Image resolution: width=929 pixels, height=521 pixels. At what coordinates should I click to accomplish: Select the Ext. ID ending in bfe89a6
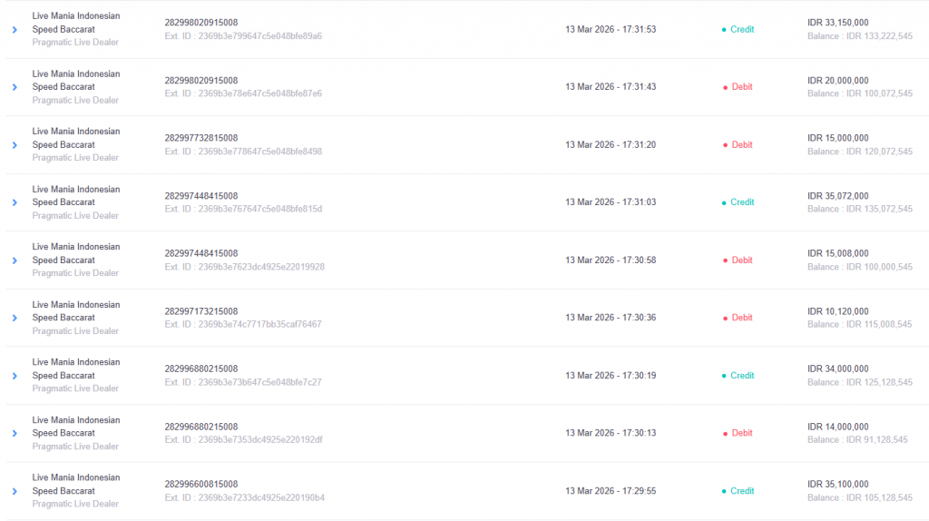(x=243, y=36)
